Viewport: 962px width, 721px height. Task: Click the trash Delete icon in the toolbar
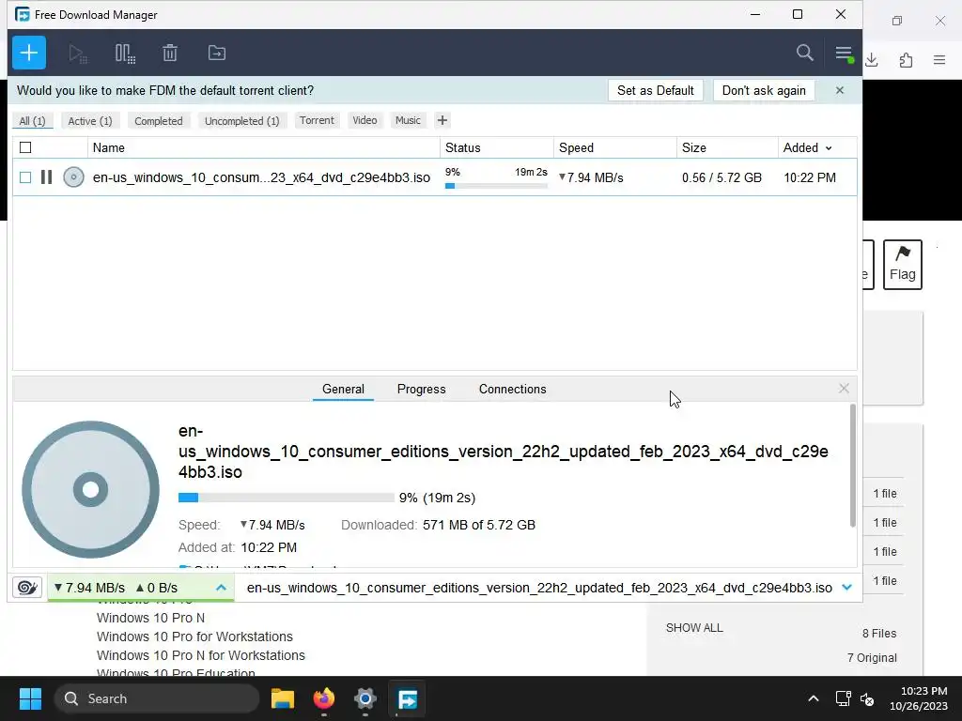tap(170, 54)
